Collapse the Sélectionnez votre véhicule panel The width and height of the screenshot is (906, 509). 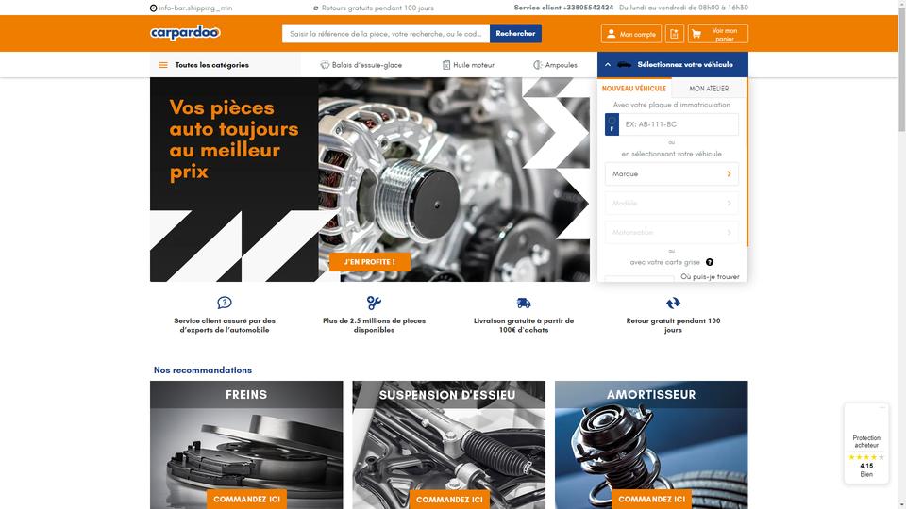point(607,65)
